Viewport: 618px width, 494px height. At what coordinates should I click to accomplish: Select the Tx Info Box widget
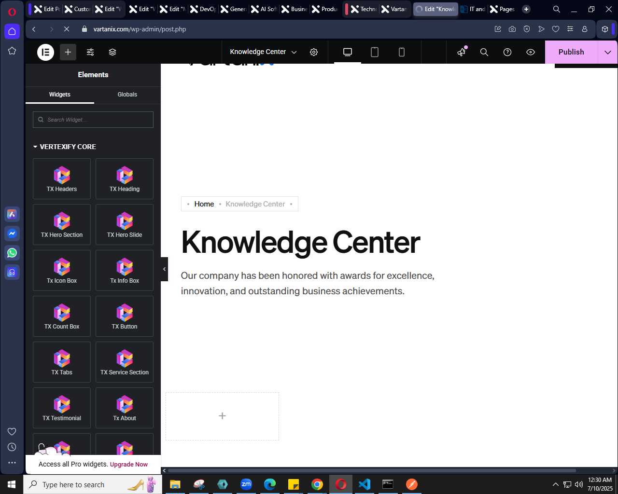pos(125,270)
